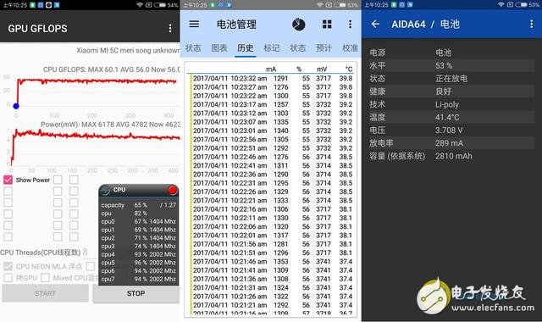Image resolution: width=542 pixels, height=322 pixels.
Task: Open the grid view icon in 电池管理
Action: pos(327,24)
